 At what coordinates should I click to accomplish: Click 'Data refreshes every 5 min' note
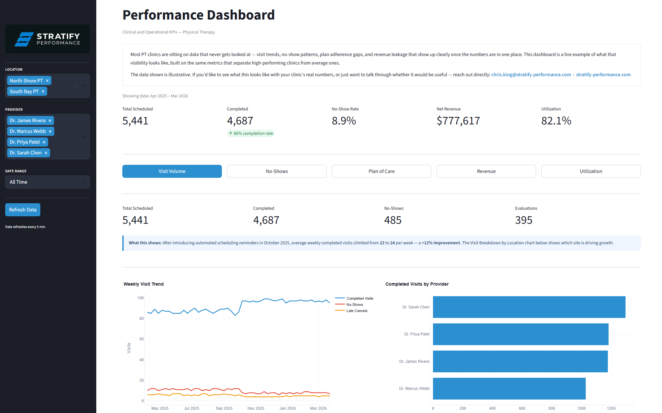click(25, 227)
